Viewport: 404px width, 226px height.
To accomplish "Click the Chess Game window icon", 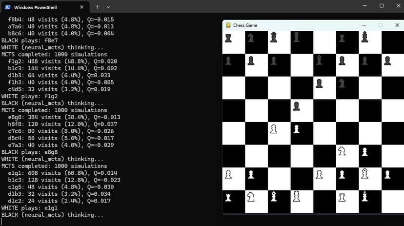I will (228, 25).
